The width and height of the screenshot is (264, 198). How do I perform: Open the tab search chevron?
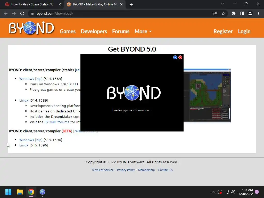(222, 4)
